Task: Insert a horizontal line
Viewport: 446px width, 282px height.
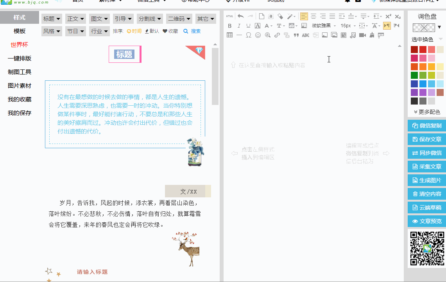Action: [x=239, y=35]
